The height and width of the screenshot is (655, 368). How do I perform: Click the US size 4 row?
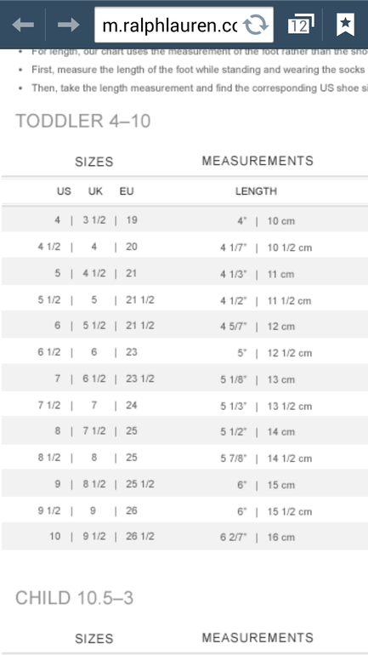pos(184,220)
